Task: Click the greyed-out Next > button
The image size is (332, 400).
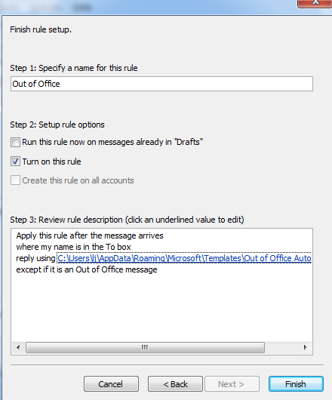Action: pyautogui.click(x=232, y=383)
